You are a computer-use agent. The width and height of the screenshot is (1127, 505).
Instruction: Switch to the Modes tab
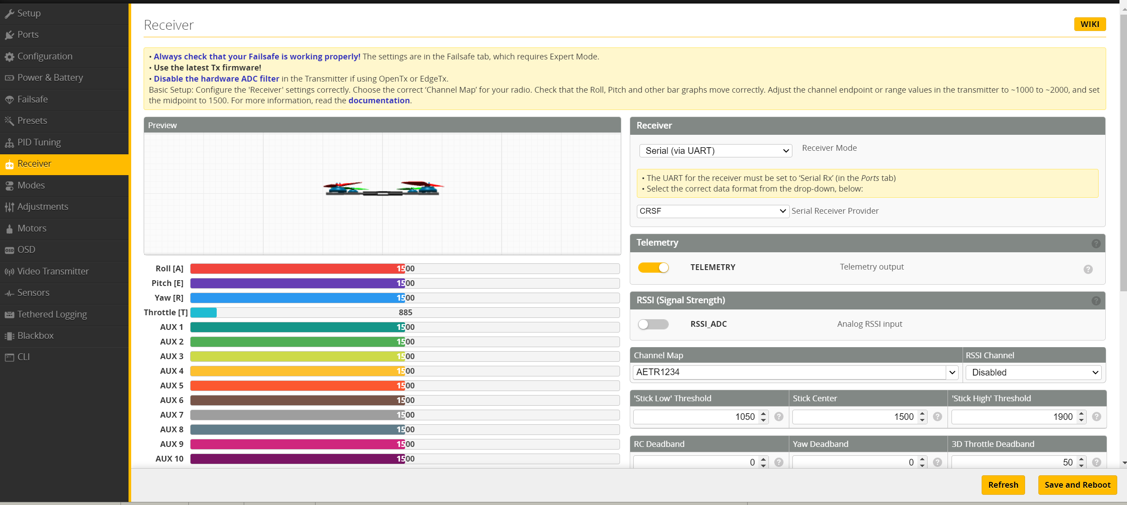point(31,185)
